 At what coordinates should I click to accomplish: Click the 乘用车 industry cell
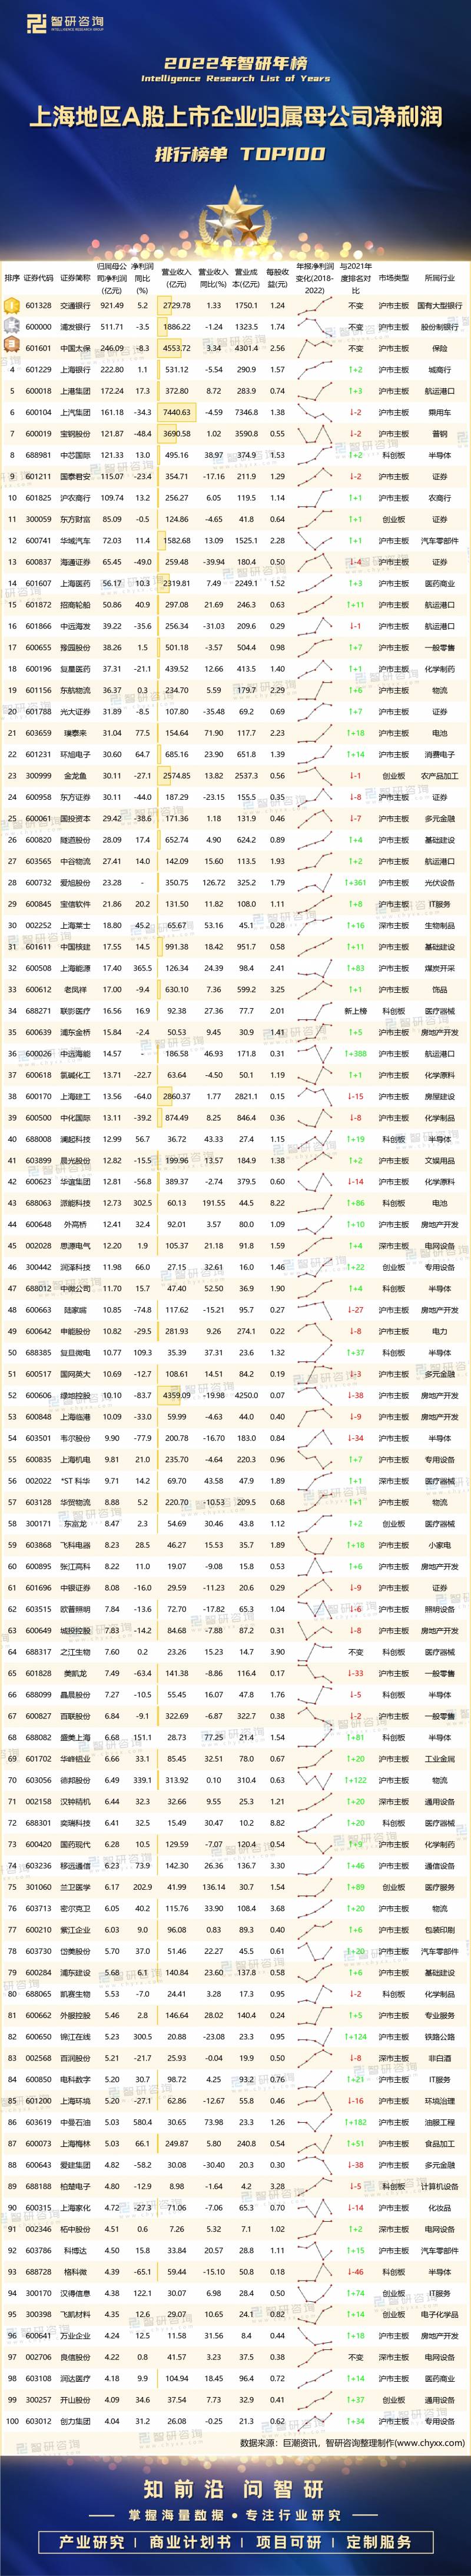click(x=439, y=412)
